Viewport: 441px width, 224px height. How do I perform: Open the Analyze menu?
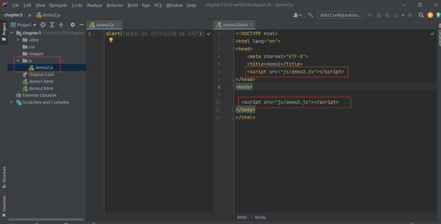click(94, 5)
